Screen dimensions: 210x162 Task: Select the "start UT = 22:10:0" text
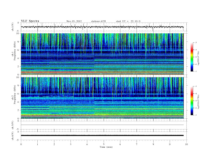tap(128, 21)
